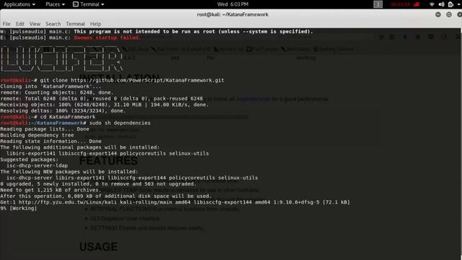This screenshot has height=260, width=462.
Task: Open the File menu in terminal
Action: tap(6, 24)
